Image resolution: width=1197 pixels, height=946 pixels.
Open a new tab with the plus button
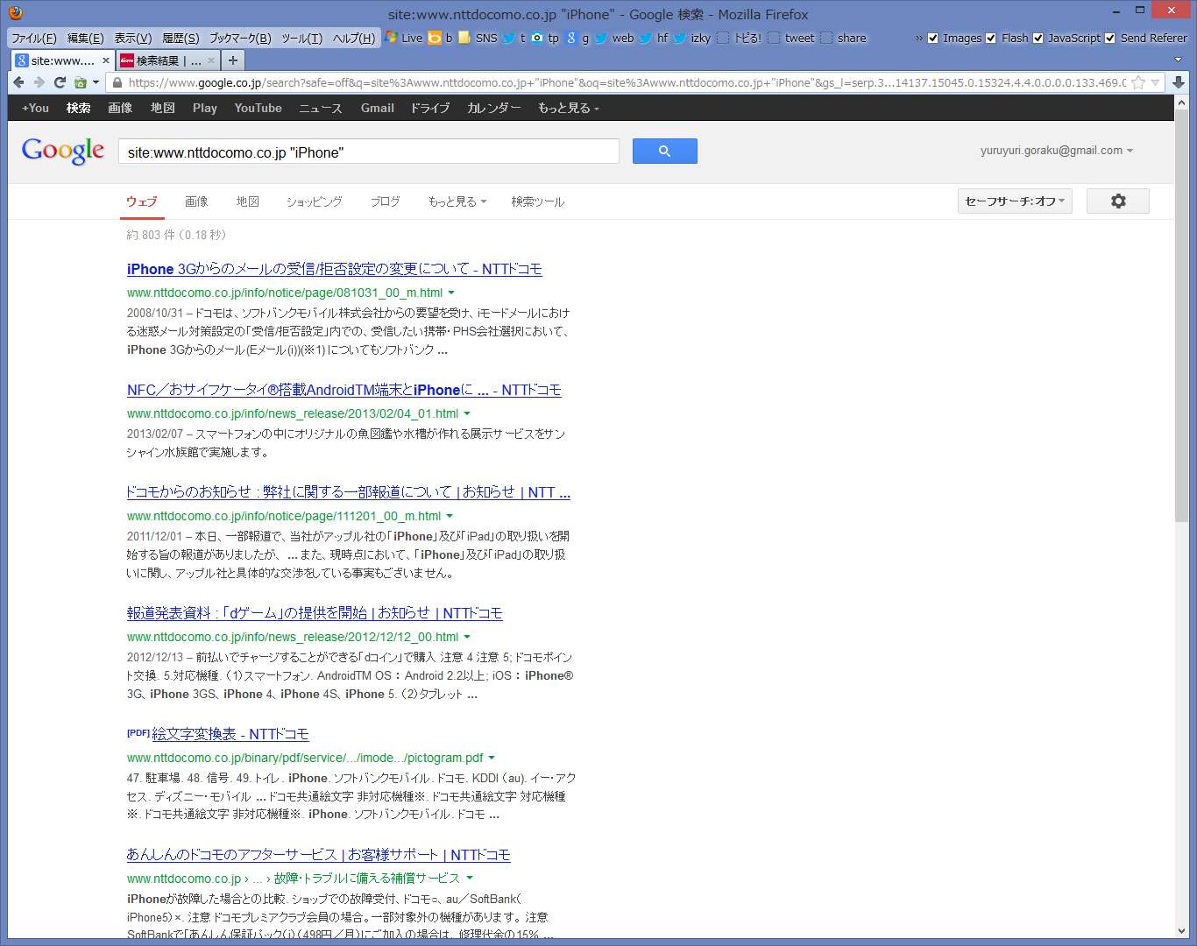coord(232,60)
